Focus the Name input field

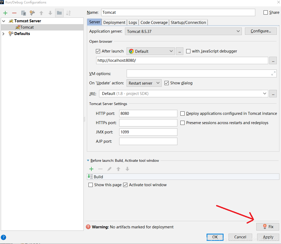click(x=178, y=12)
